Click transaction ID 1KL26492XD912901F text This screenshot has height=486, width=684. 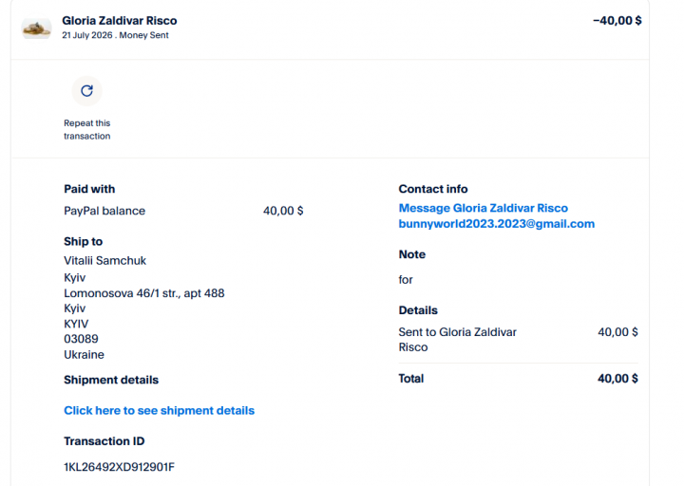(x=119, y=467)
